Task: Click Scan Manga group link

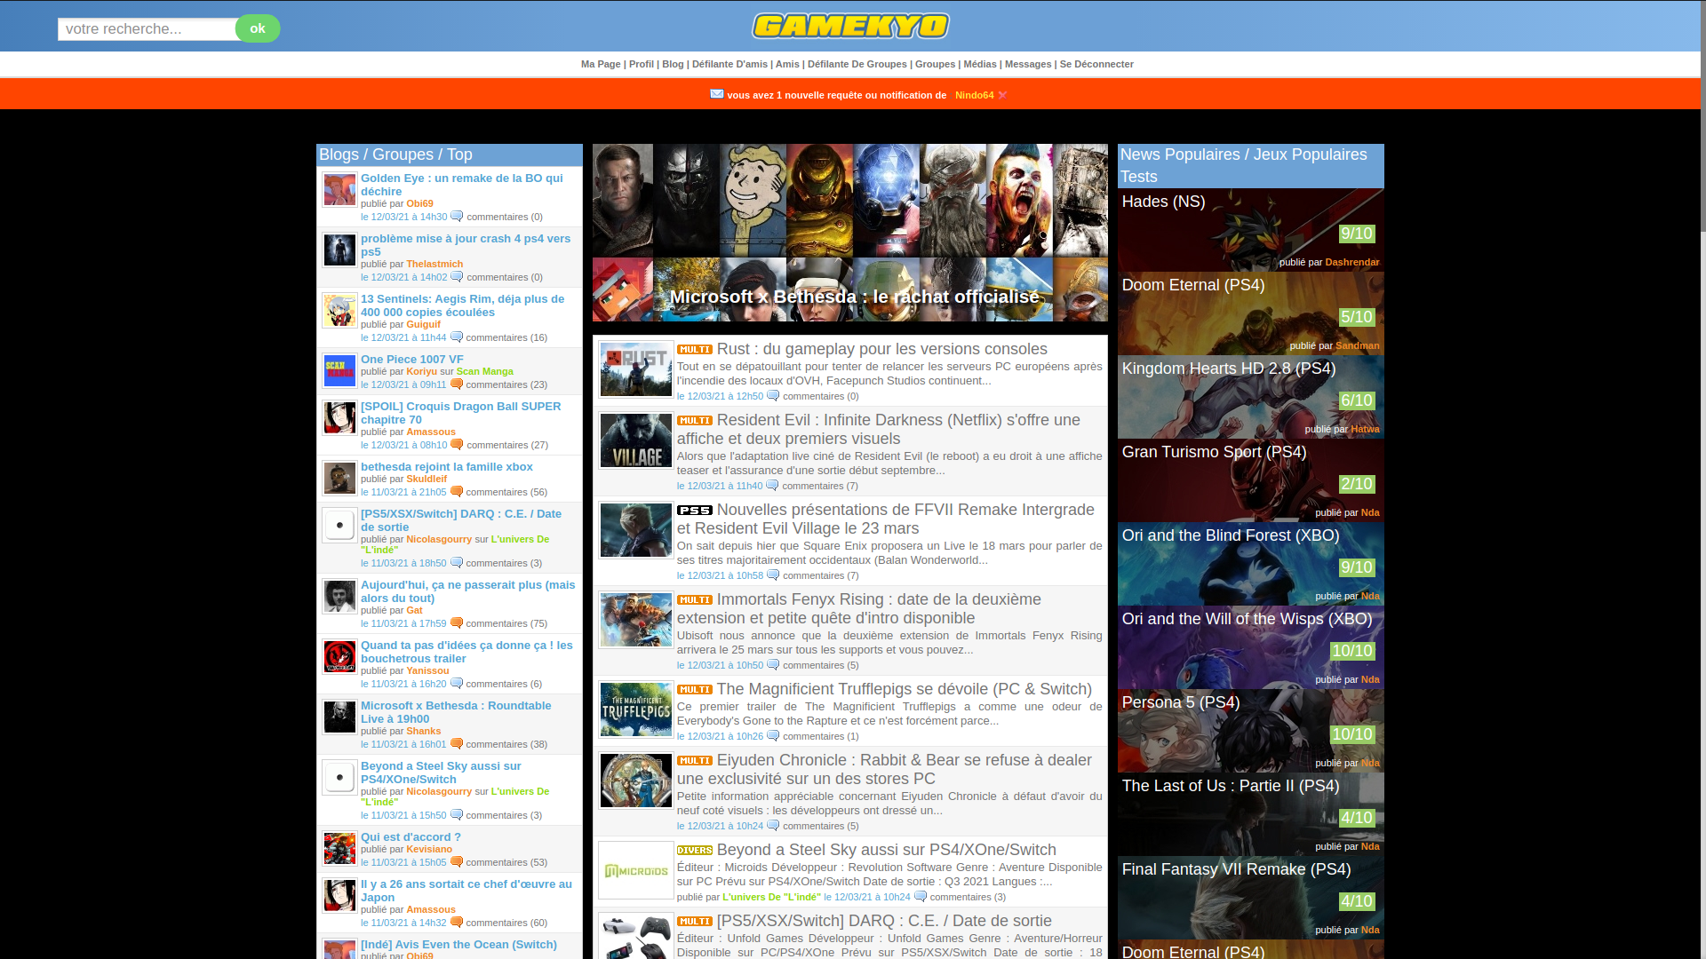Action: (484, 371)
